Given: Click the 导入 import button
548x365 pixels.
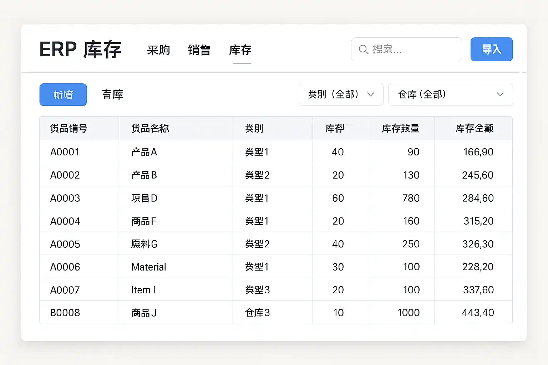Looking at the screenshot, I should tap(491, 49).
